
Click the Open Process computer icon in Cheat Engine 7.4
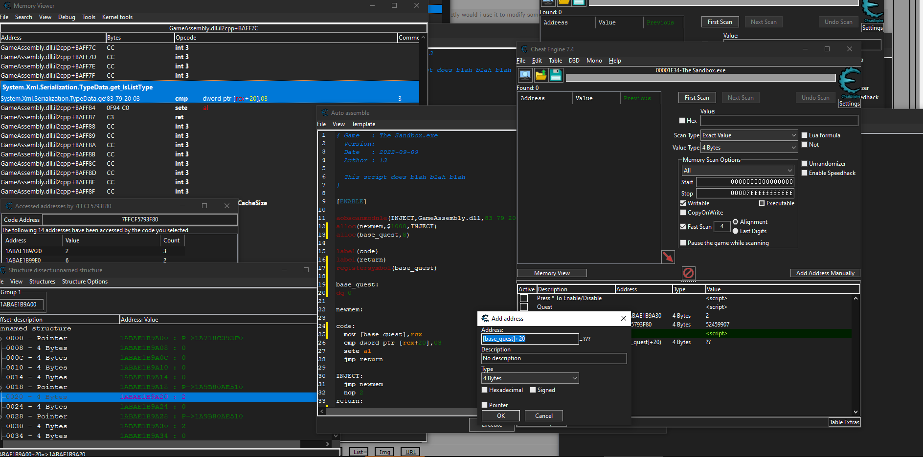[525, 76]
